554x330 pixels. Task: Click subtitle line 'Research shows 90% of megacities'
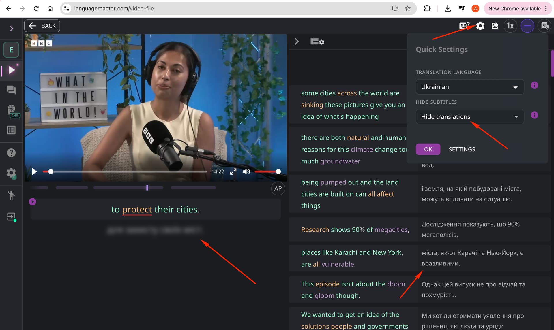pos(355,230)
